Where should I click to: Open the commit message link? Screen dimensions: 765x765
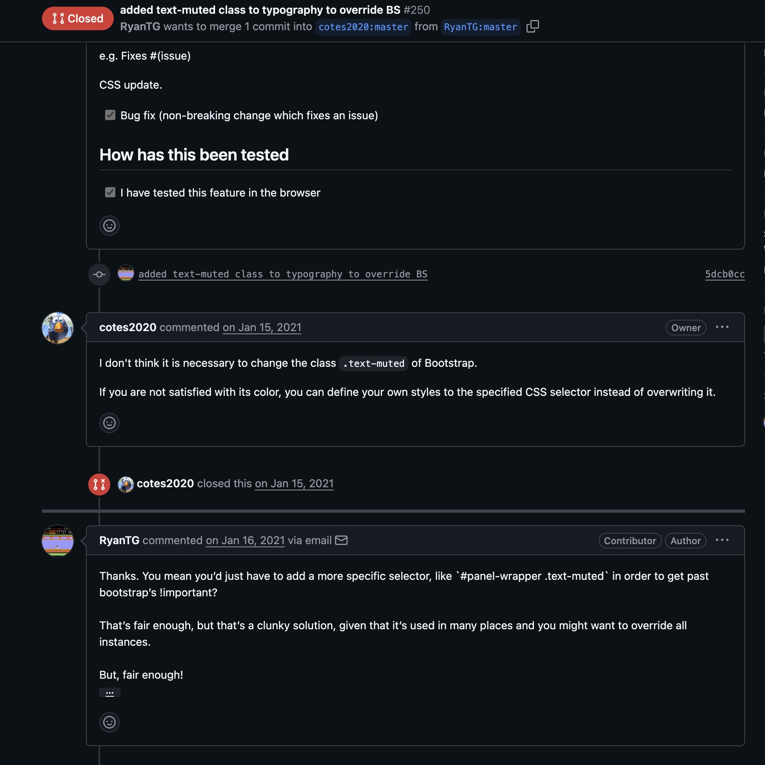click(x=283, y=274)
